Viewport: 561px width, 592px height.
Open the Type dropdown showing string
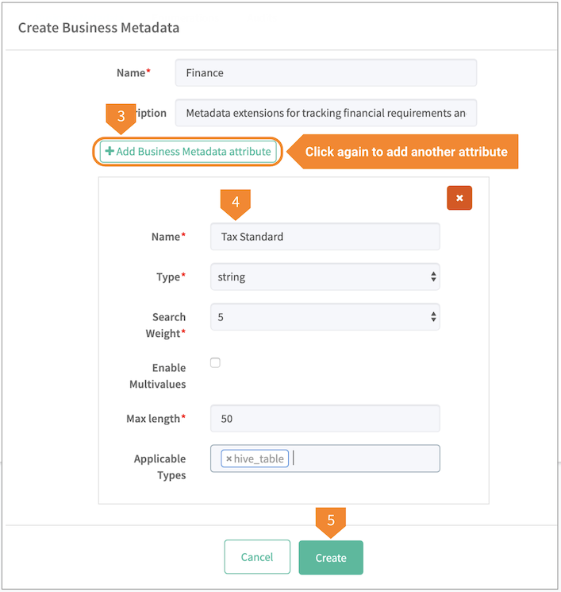click(325, 277)
